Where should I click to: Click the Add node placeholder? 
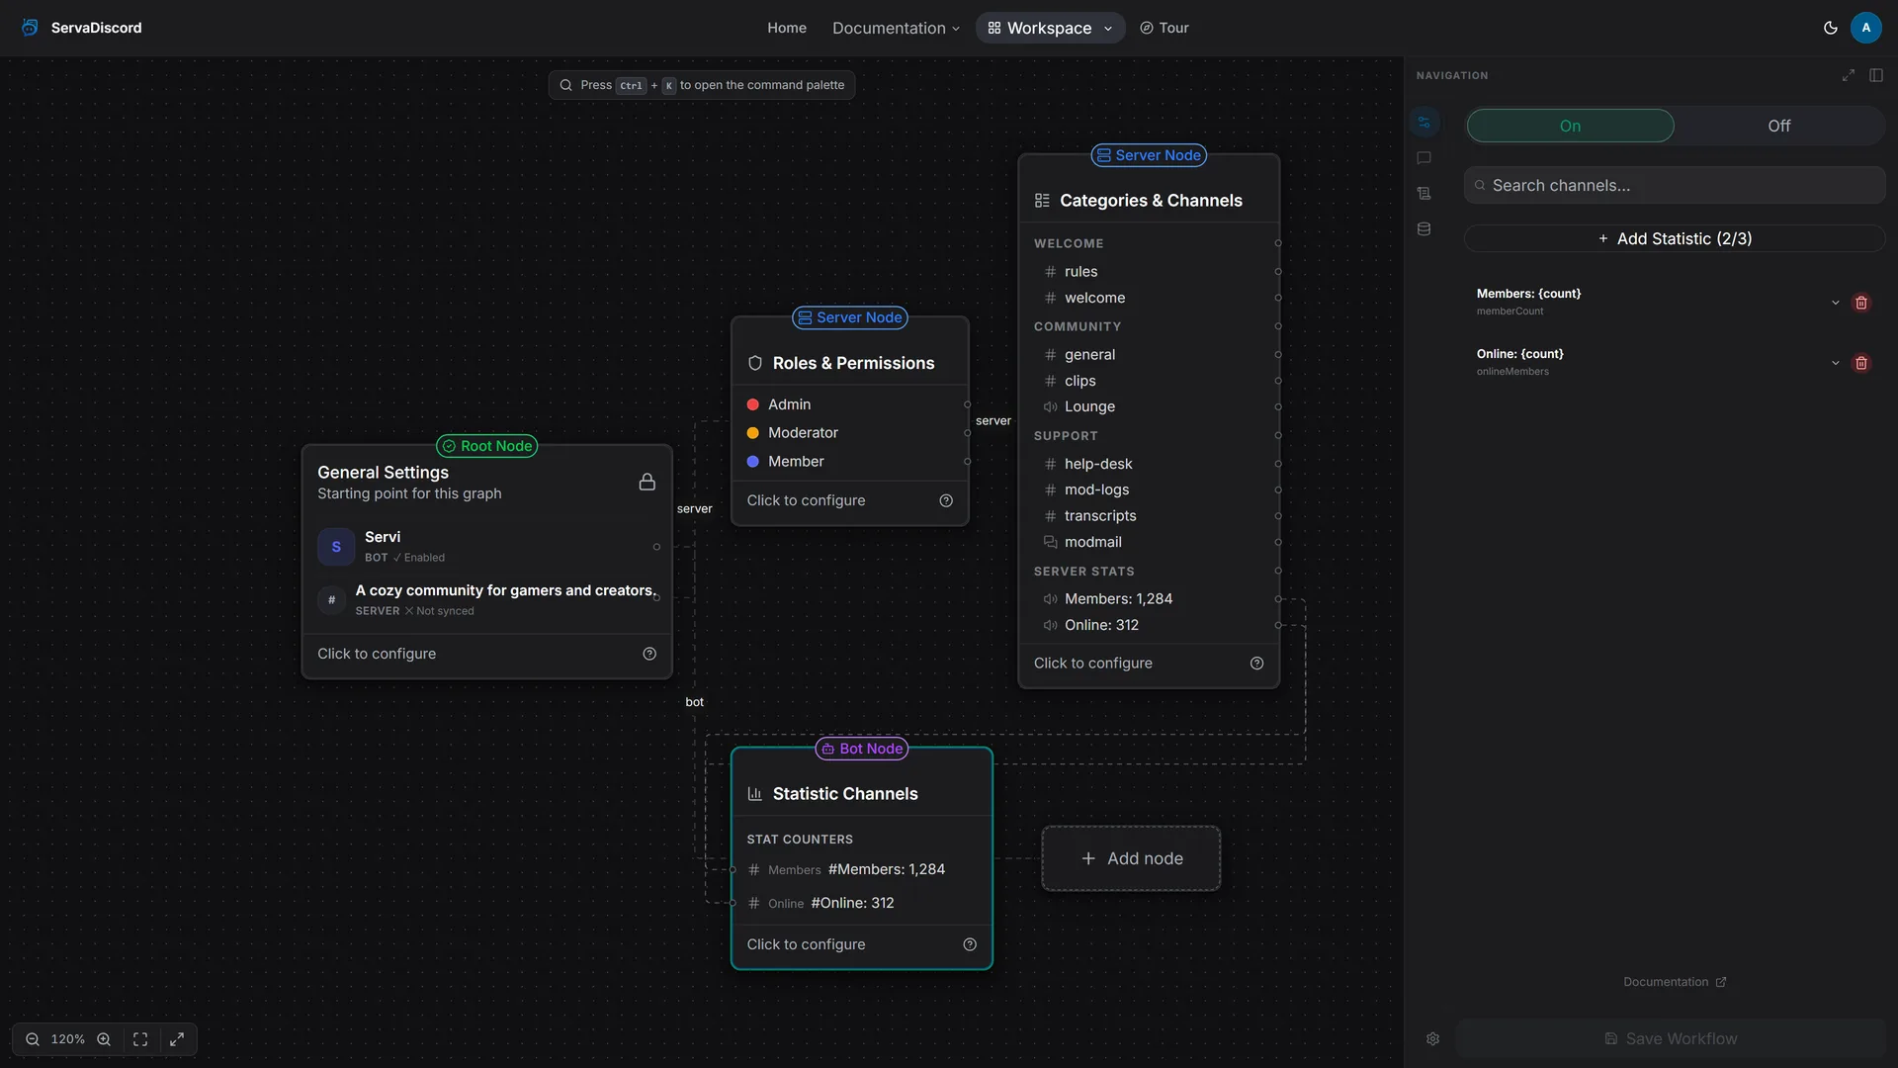coord(1131,858)
